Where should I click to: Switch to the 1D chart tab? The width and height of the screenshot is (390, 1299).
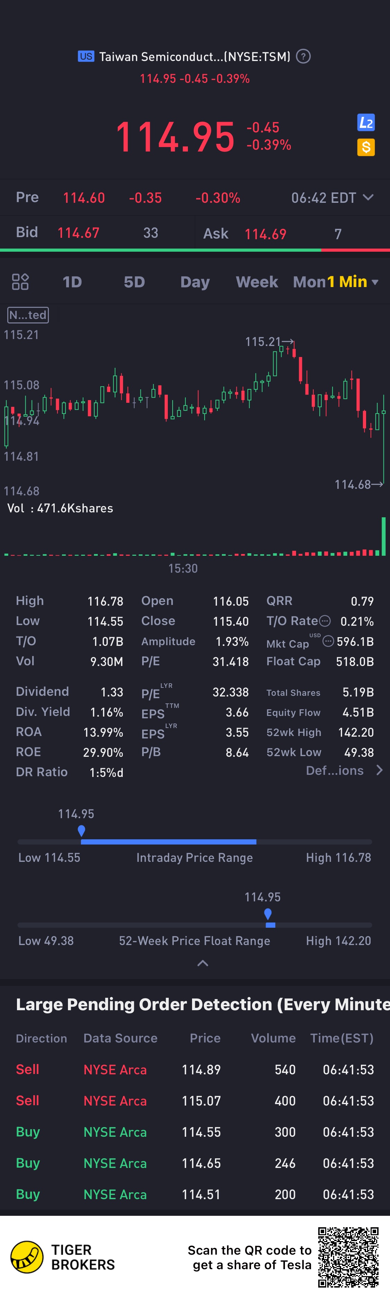coord(72,282)
